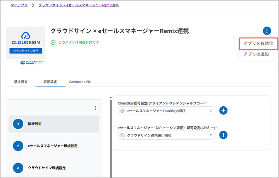Open the blue three-dot app menu
This screenshot has height=178, width=279.
(267, 31)
